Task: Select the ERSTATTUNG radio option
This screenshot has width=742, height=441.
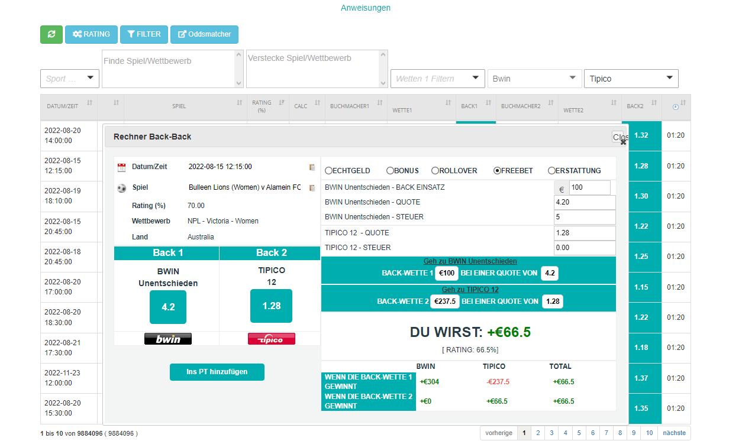Action: click(552, 171)
